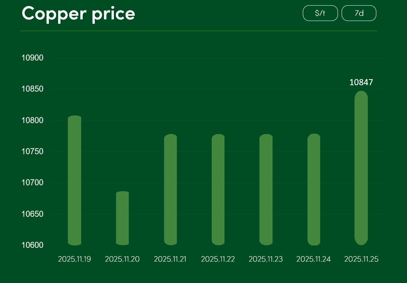
Task: Click the 2025.11.19 date label
Action: [x=75, y=259]
